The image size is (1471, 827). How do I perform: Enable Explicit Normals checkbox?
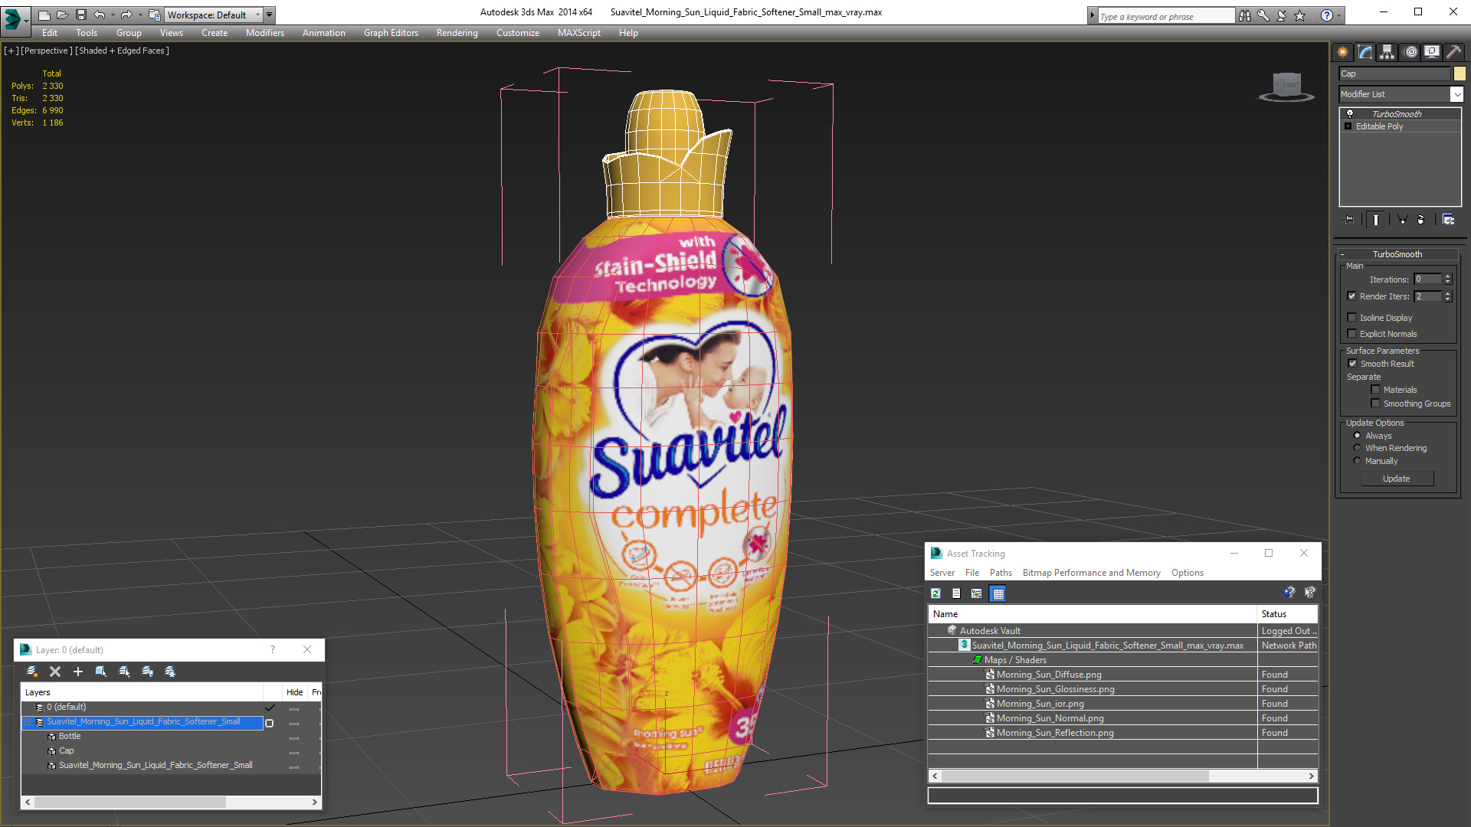1351,334
